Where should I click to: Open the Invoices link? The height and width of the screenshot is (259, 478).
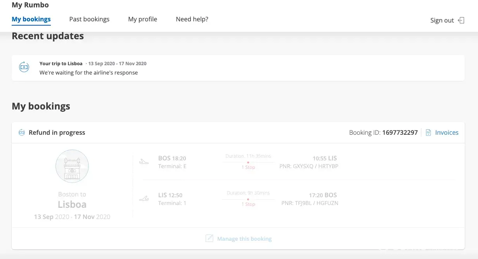[447, 133]
